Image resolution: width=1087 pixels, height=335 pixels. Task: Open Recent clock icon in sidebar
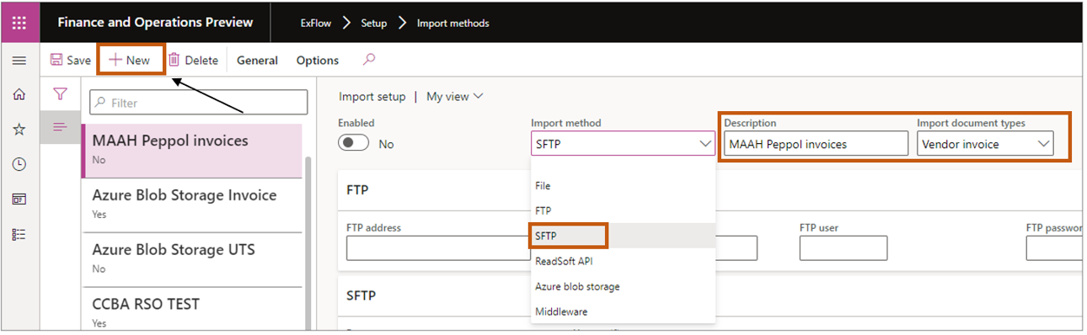pyautogui.click(x=19, y=164)
